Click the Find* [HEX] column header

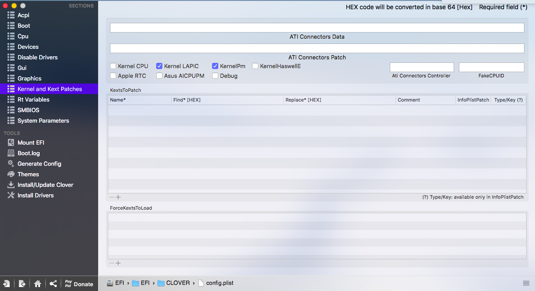point(227,100)
